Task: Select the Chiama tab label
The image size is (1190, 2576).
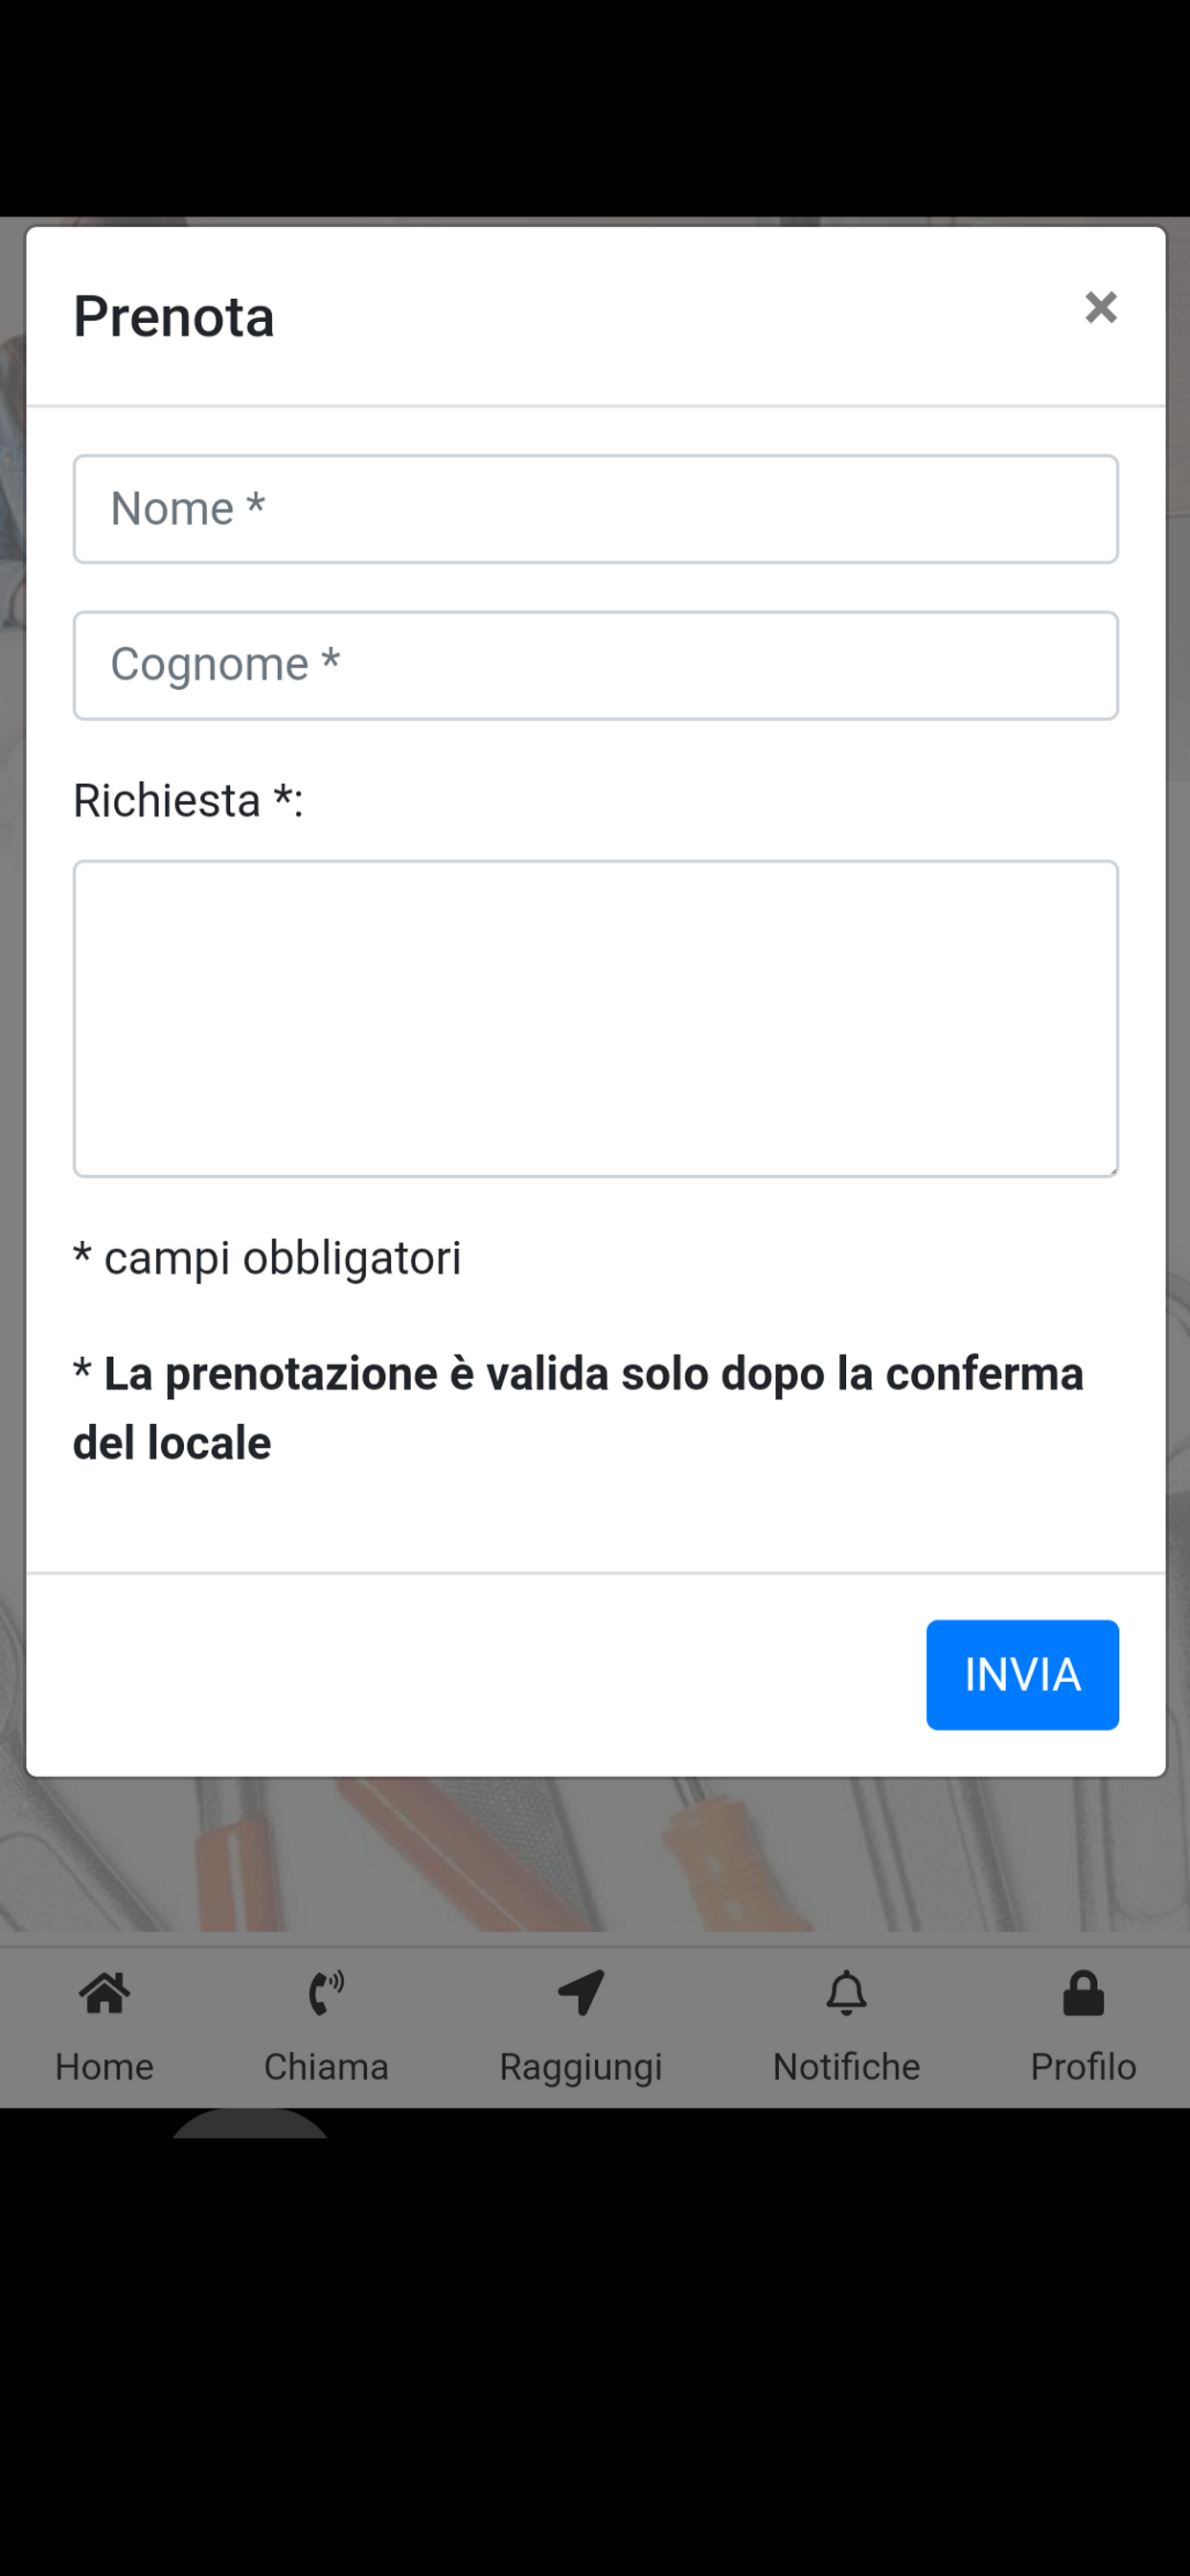Action: point(326,2067)
